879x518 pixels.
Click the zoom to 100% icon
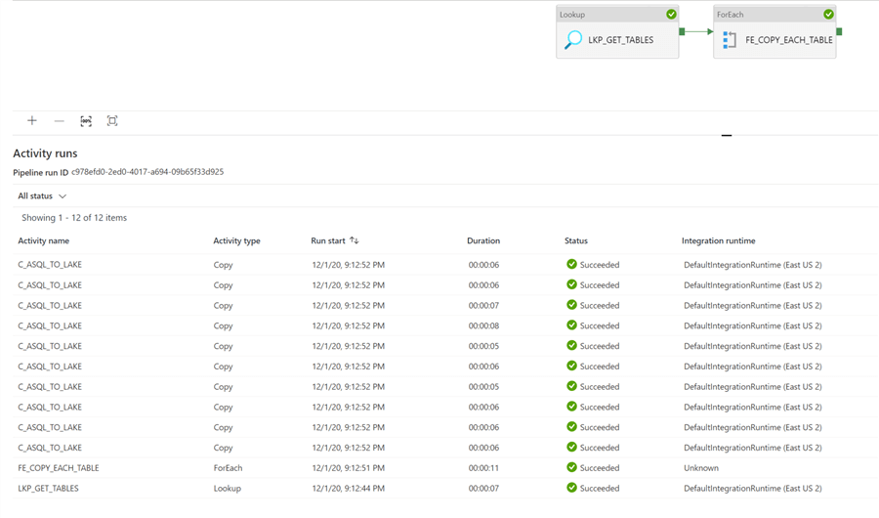[x=86, y=121]
